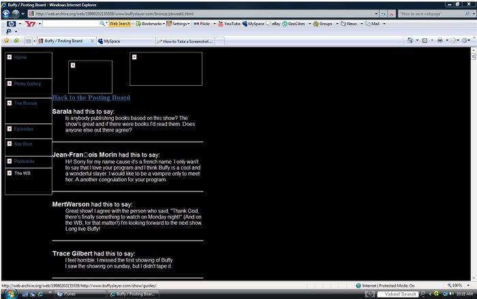Image resolution: width=477 pixels, height=299 pixels.
Task: Click Internet Protected Mode status indicator
Action: click(x=385, y=285)
